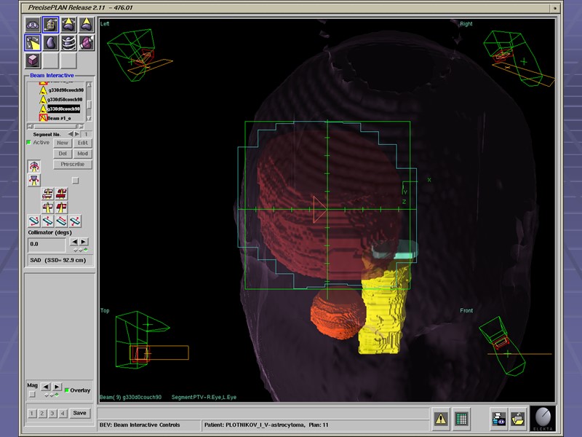Click the lower-left beam jaw icon

tap(48, 208)
